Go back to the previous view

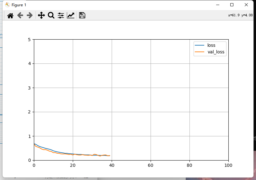pyautogui.click(x=20, y=15)
